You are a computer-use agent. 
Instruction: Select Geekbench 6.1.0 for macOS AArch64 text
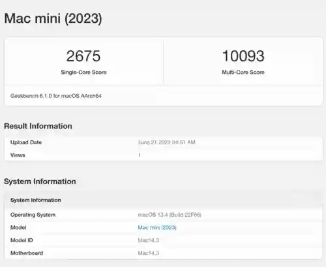click(x=56, y=96)
